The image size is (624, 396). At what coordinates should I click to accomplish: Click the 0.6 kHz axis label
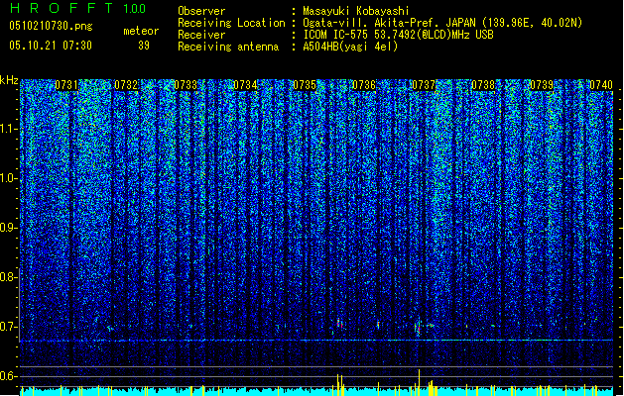[x=8, y=376]
